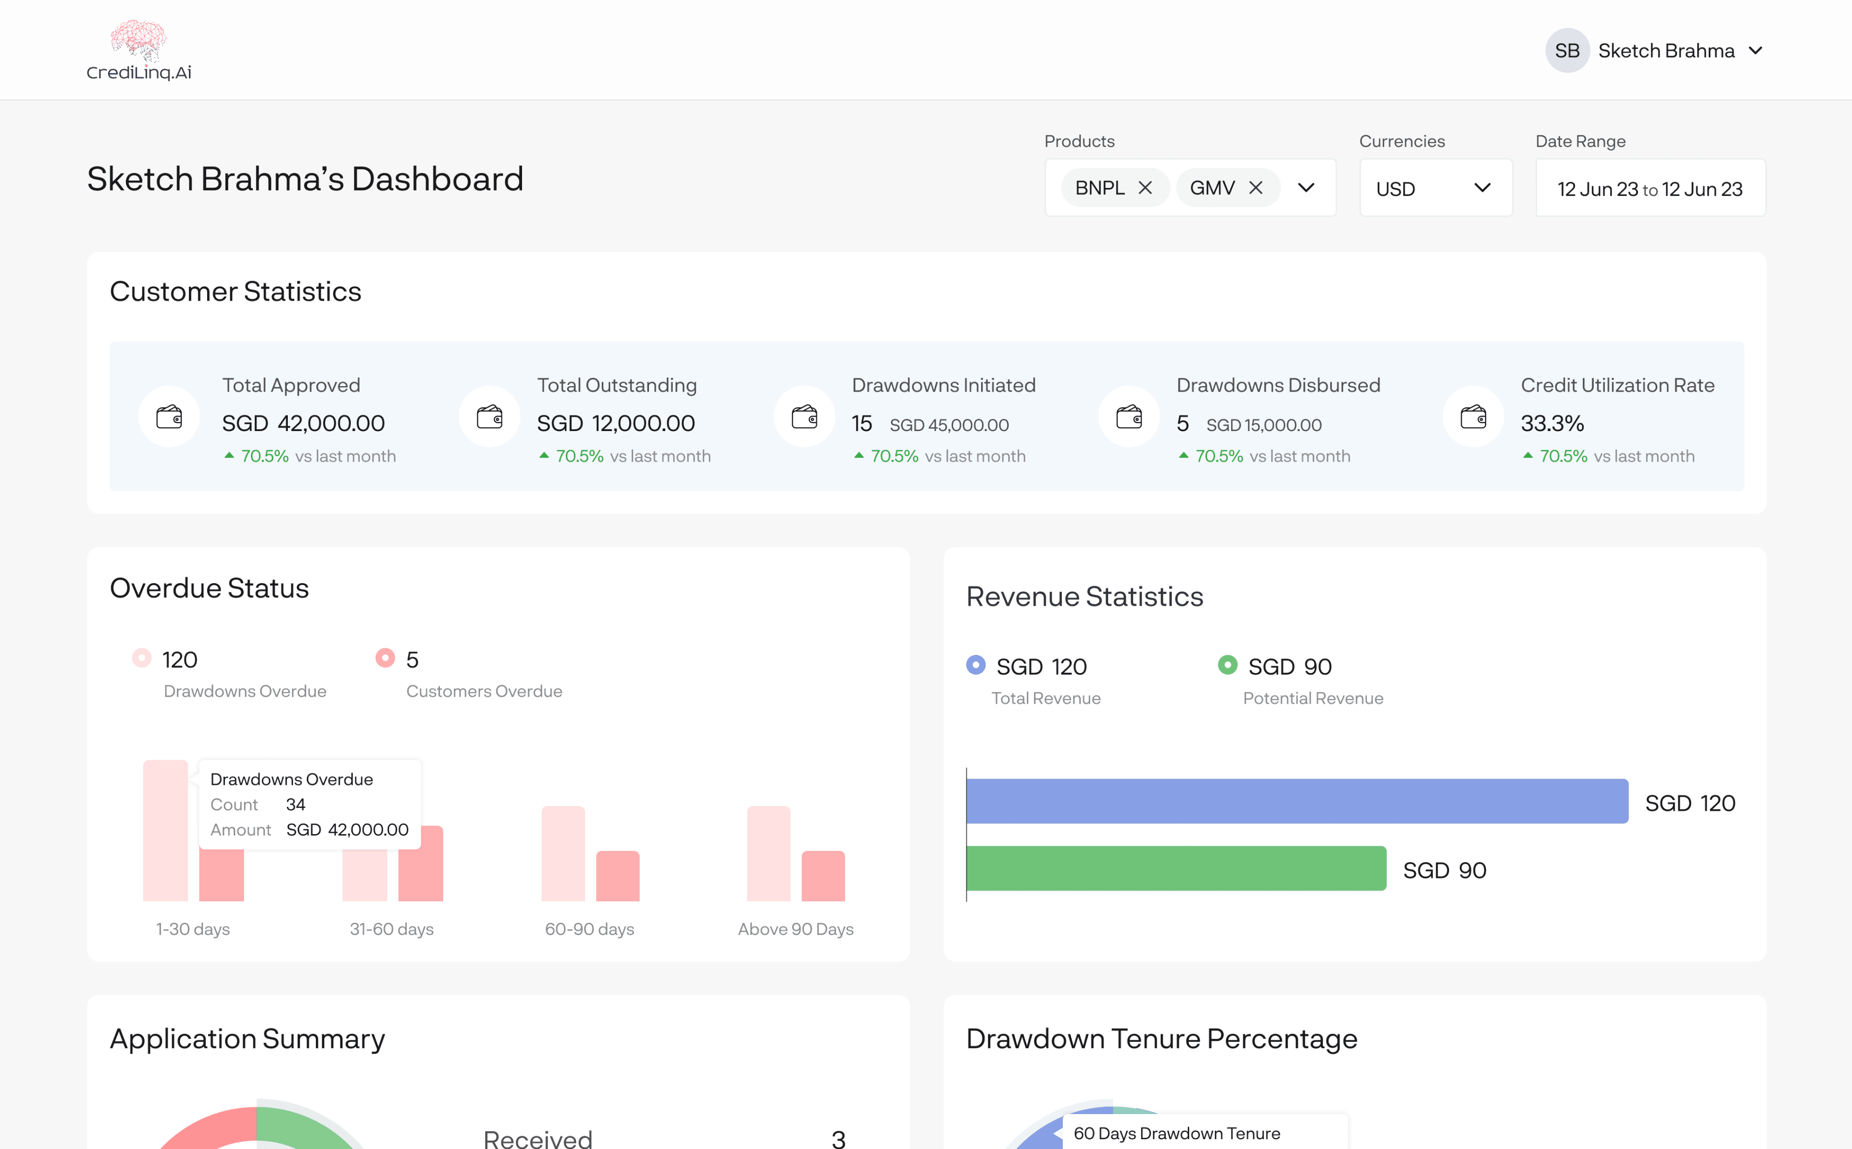Click the Drawdown Tenure Percentage heading
The height and width of the screenshot is (1149, 1852).
[1162, 1039]
